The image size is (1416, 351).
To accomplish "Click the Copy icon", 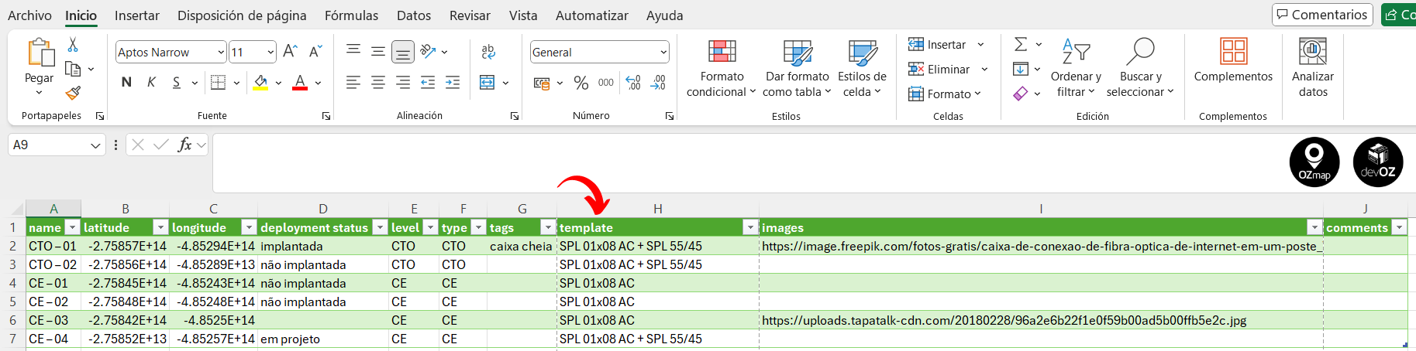I will point(73,69).
